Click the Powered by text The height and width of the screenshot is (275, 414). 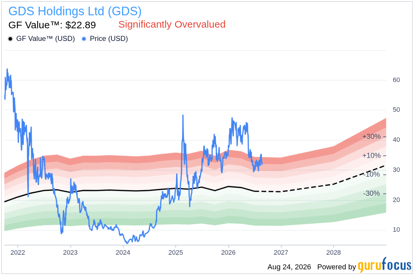[337, 267]
